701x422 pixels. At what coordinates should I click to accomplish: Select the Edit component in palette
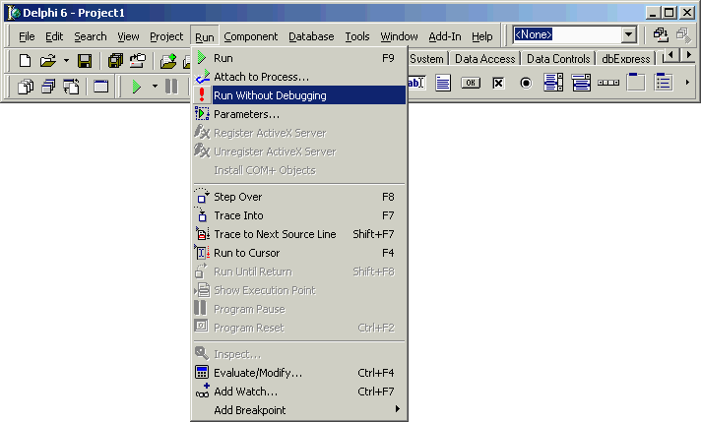click(415, 83)
